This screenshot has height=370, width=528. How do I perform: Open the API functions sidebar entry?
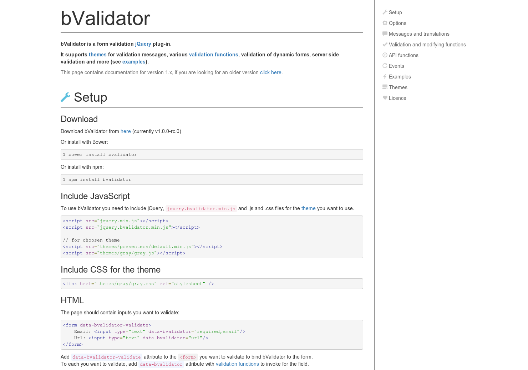pyautogui.click(x=403, y=55)
